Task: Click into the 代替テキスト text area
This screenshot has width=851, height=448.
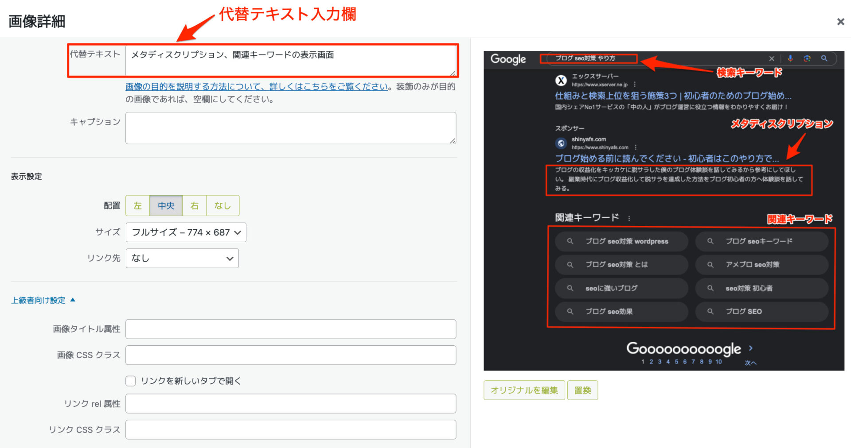Action: coord(291,61)
